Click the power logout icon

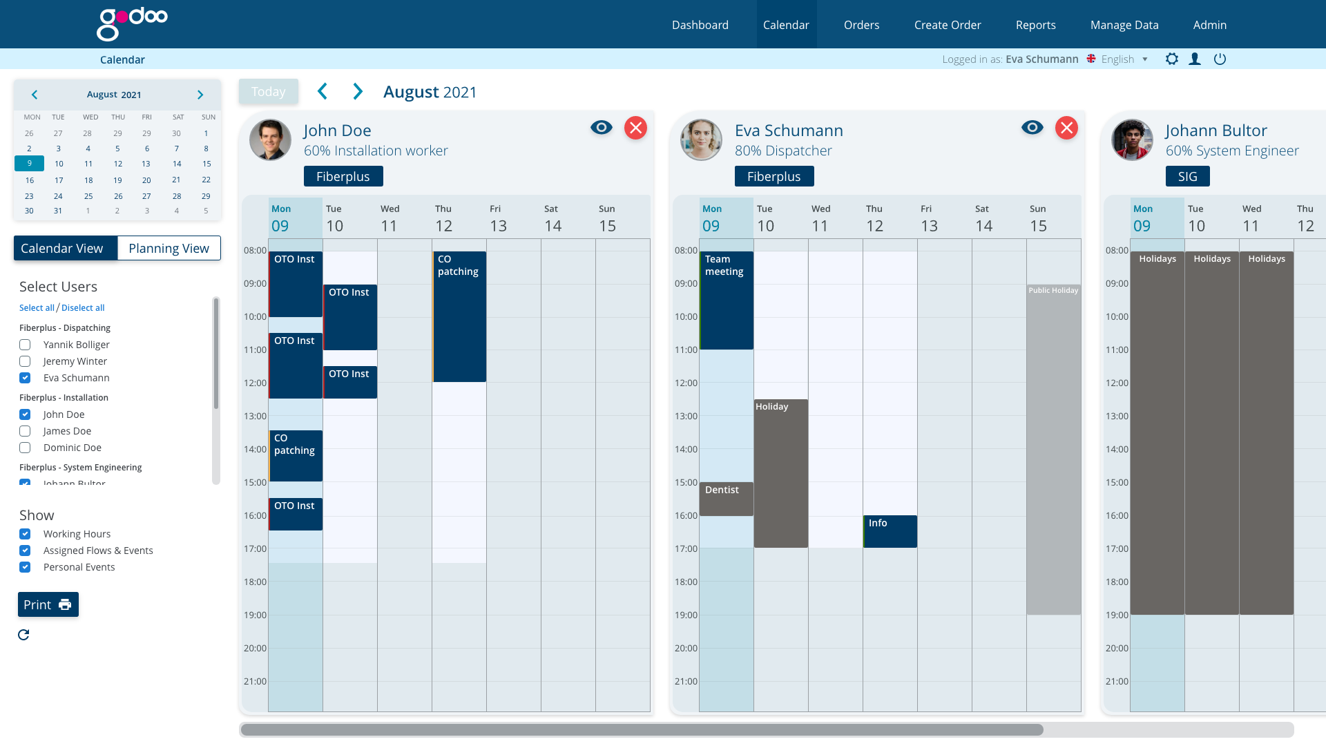(x=1220, y=59)
